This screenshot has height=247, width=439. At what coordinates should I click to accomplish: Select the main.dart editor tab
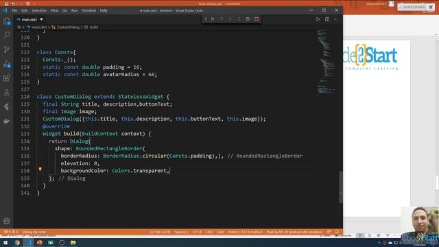coord(29,20)
